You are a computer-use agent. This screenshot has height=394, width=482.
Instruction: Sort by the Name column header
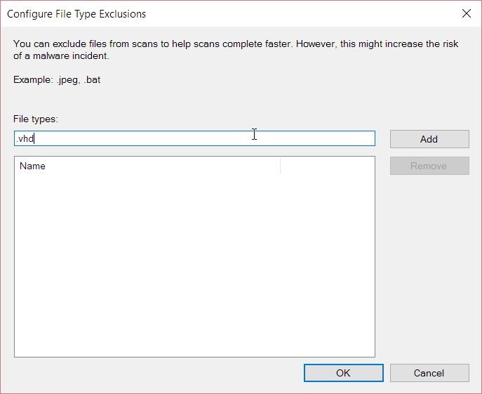pos(147,166)
